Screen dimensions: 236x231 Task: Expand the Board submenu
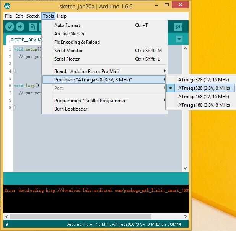click(x=104, y=71)
